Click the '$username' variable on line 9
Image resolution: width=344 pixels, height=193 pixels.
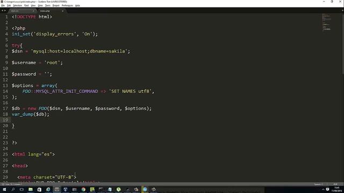click(x=24, y=63)
